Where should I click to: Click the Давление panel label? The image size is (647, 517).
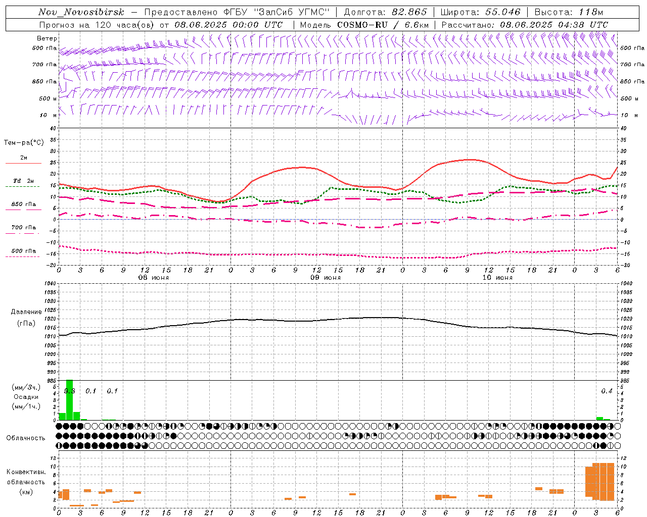coord(26,312)
